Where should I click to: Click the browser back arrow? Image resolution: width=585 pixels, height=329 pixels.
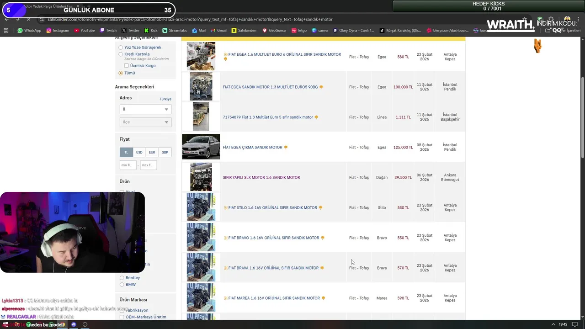point(6,19)
